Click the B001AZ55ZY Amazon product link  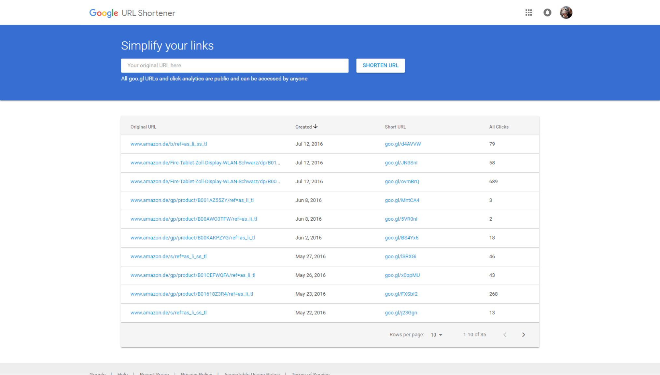[x=192, y=200]
